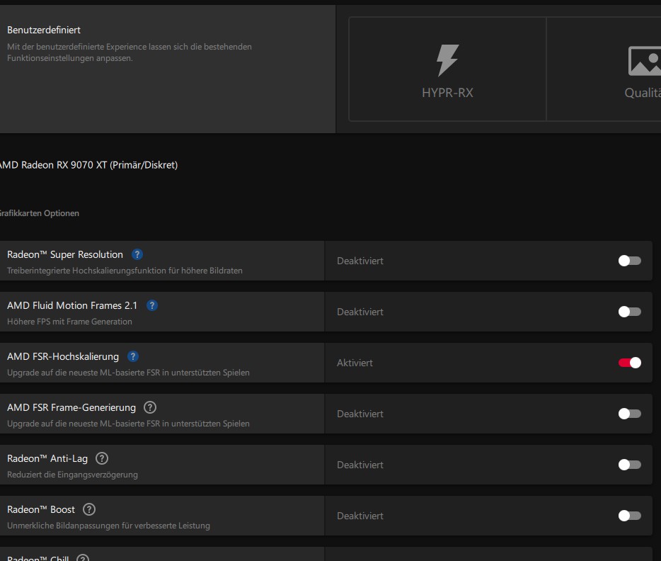Open help for Radeon Anti-Lag
661x561 pixels.
[102, 458]
